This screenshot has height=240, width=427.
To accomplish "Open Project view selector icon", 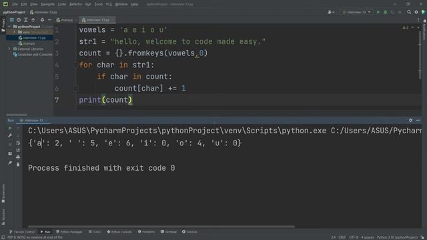I will tap(12, 20).
